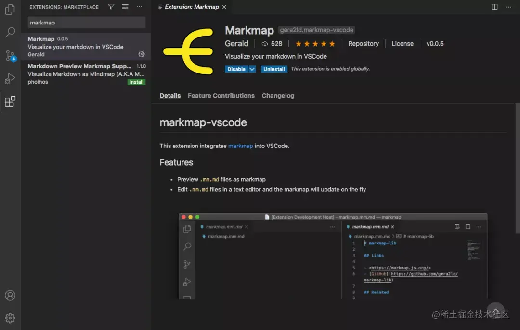Clear extensions search results icon
This screenshot has height=330, width=520.
(x=125, y=7)
